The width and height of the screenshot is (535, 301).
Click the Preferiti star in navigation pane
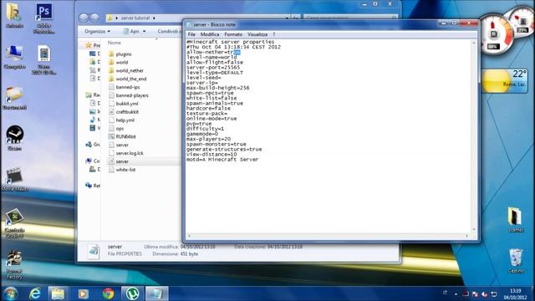[89, 45]
